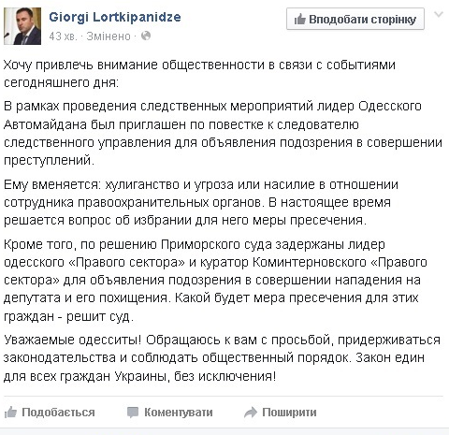The image size is (449, 435).
Task: Expand the post options chevron
Action: [439, 15]
